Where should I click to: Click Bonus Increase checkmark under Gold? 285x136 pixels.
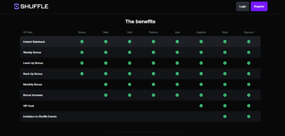(130, 95)
